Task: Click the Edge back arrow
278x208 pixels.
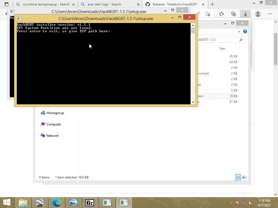Action: [x=6, y=14]
